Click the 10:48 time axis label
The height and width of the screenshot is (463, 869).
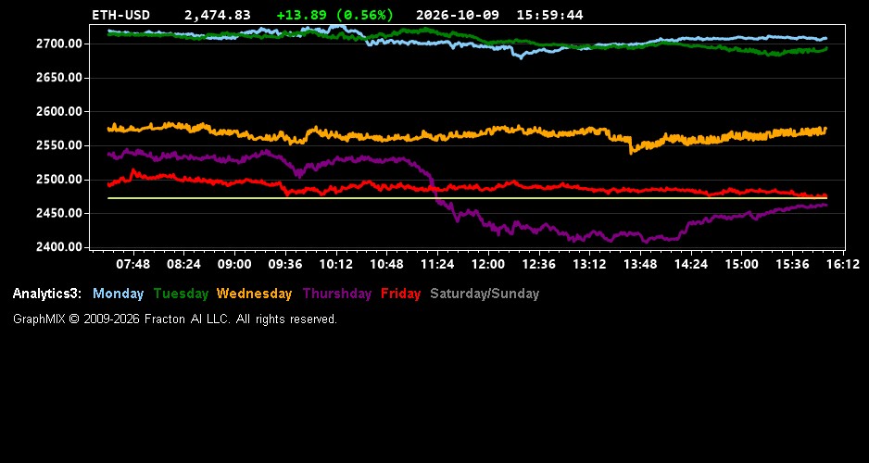pos(387,265)
